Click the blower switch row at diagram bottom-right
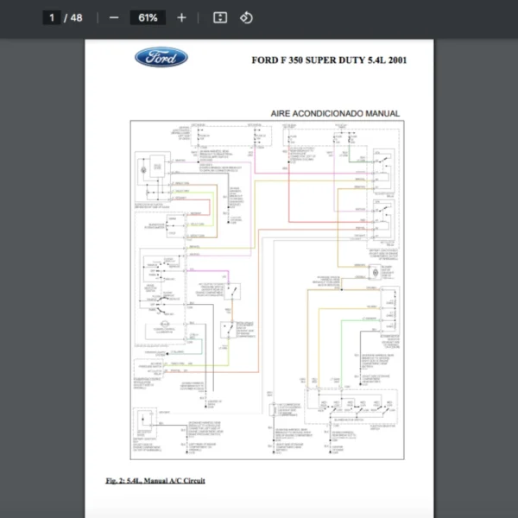Viewport: 518px width, 518px height. point(354,406)
